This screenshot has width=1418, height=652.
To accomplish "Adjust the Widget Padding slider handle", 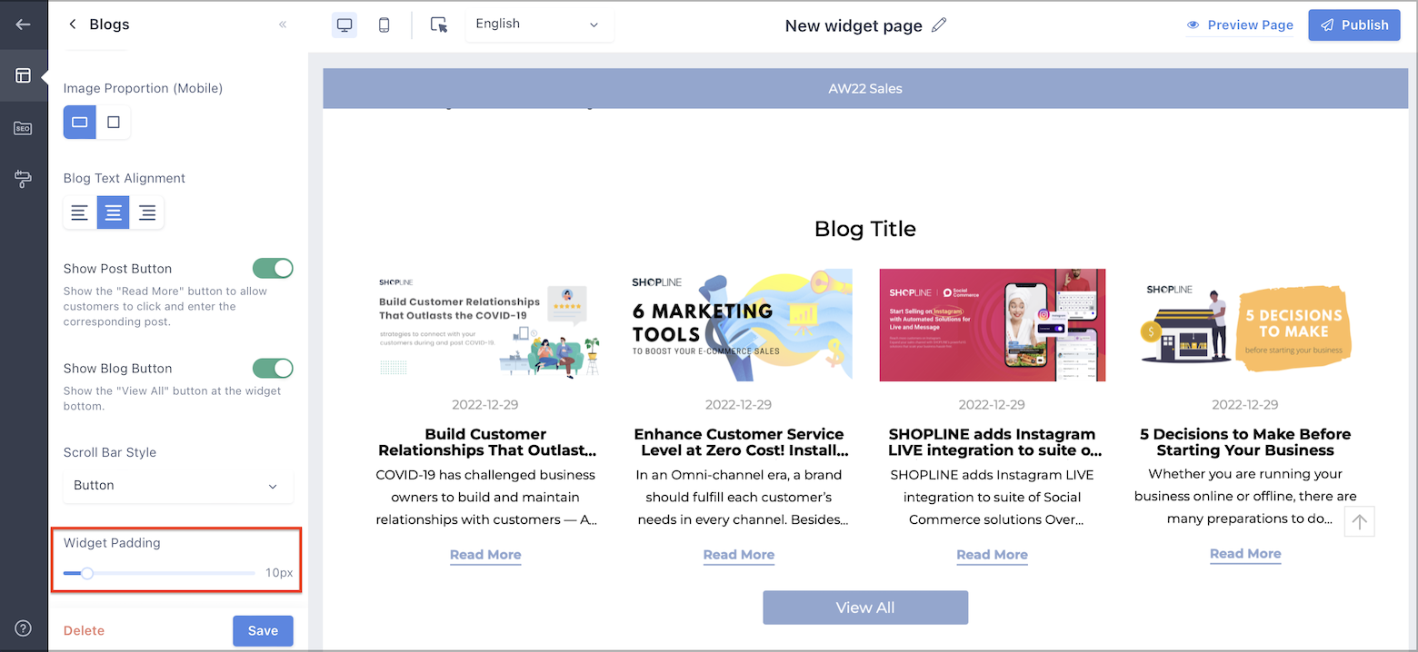I will click(x=87, y=573).
